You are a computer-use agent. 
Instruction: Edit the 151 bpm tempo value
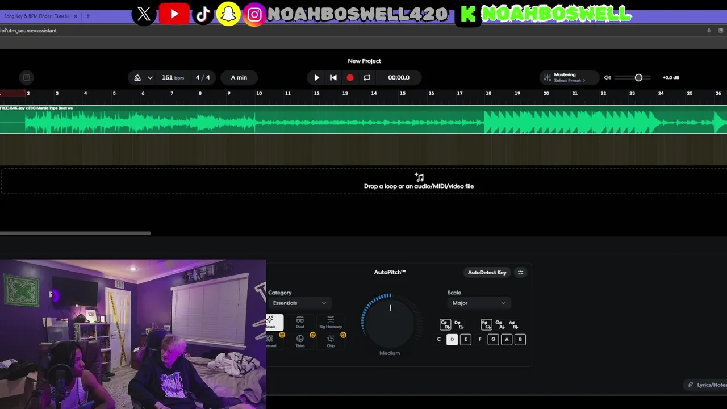click(x=173, y=78)
